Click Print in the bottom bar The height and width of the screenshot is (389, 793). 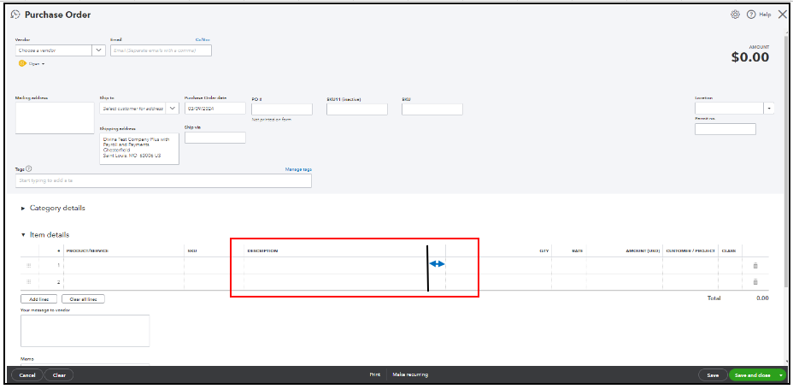374,374
